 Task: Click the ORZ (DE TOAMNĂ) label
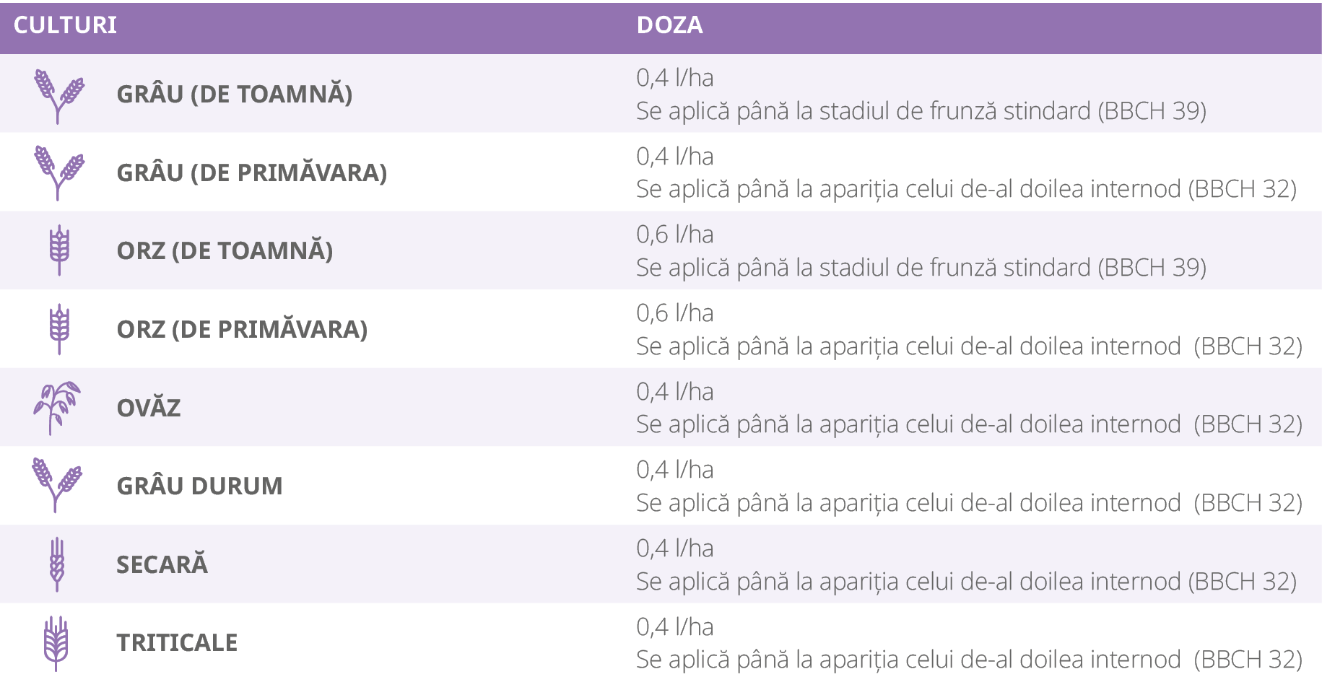(225, 251)
